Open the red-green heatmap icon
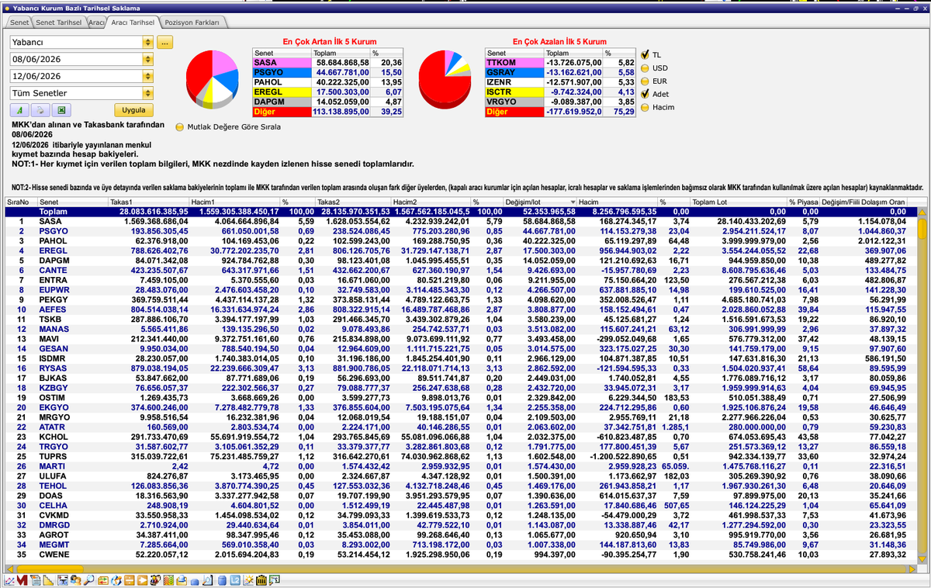The height and width of the screenshot is (588, 931). 168,580
